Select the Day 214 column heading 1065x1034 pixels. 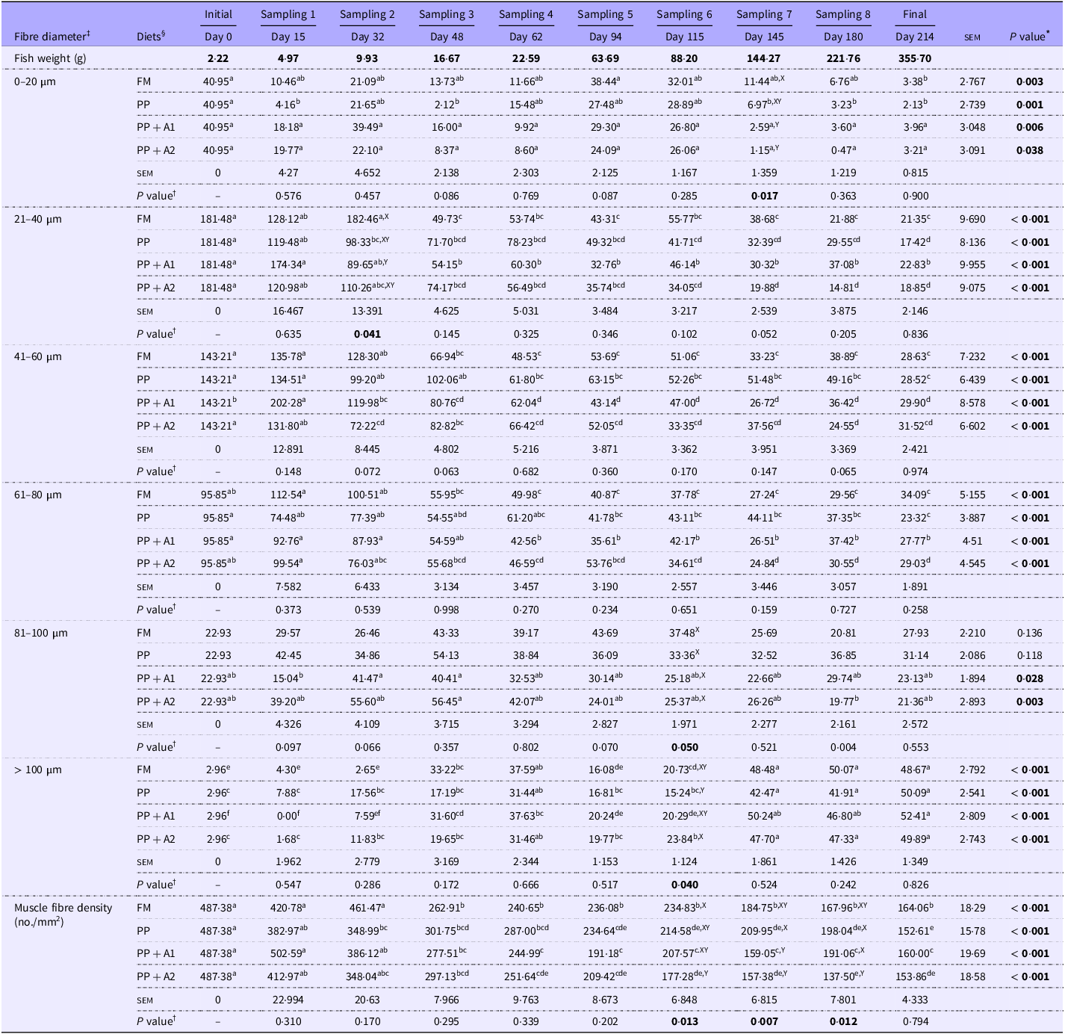(914, 37)
